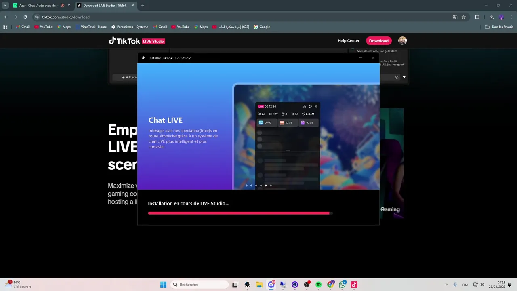Open TikTok LIVE Studio taskbar icon
Image resolution: width=517 pixels, height=291 pixels.
point(354,285)
